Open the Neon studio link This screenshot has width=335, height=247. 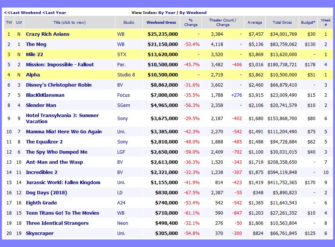(x=123, y=223)
